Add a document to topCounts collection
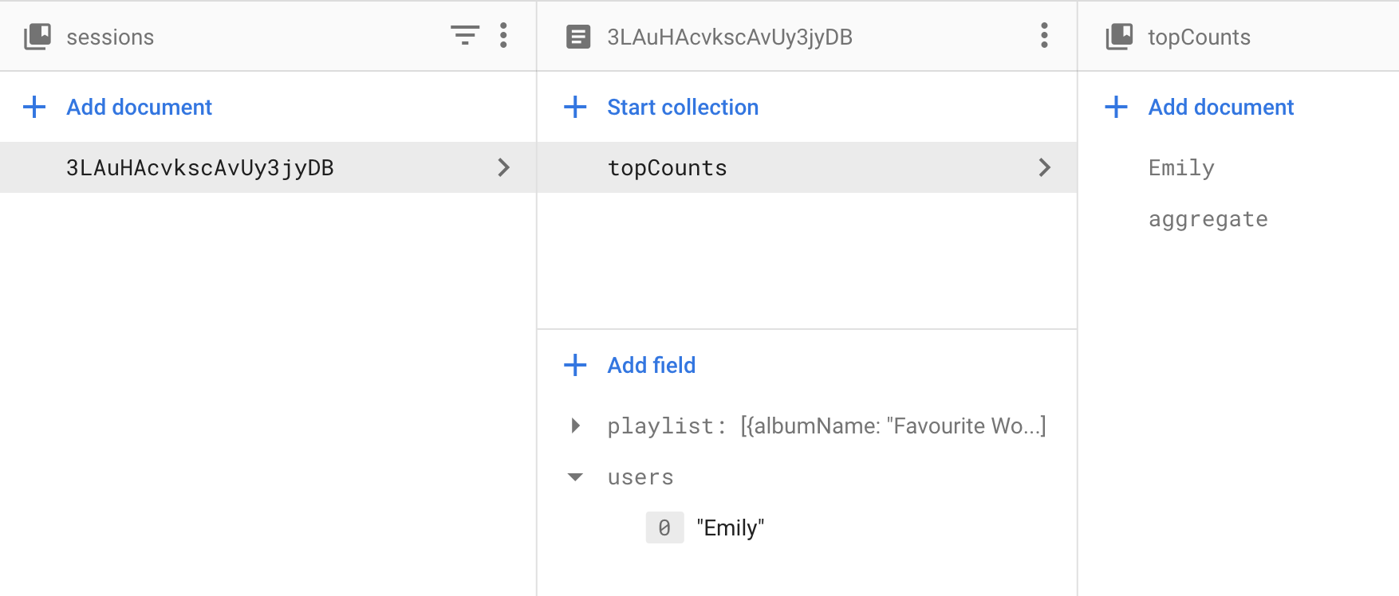Image resolution: width=1399 pixels, height=596 pixels. point(1220,107)
